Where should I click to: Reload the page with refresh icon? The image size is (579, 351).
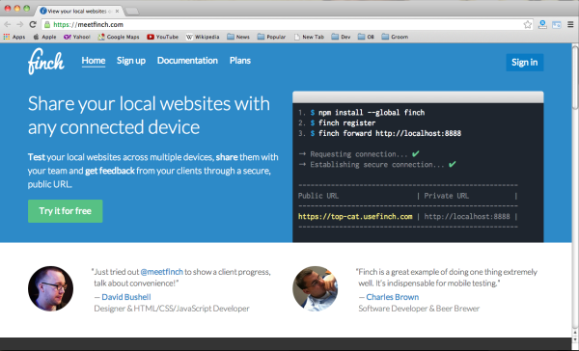pyautogui.click(x=33, y=24)
